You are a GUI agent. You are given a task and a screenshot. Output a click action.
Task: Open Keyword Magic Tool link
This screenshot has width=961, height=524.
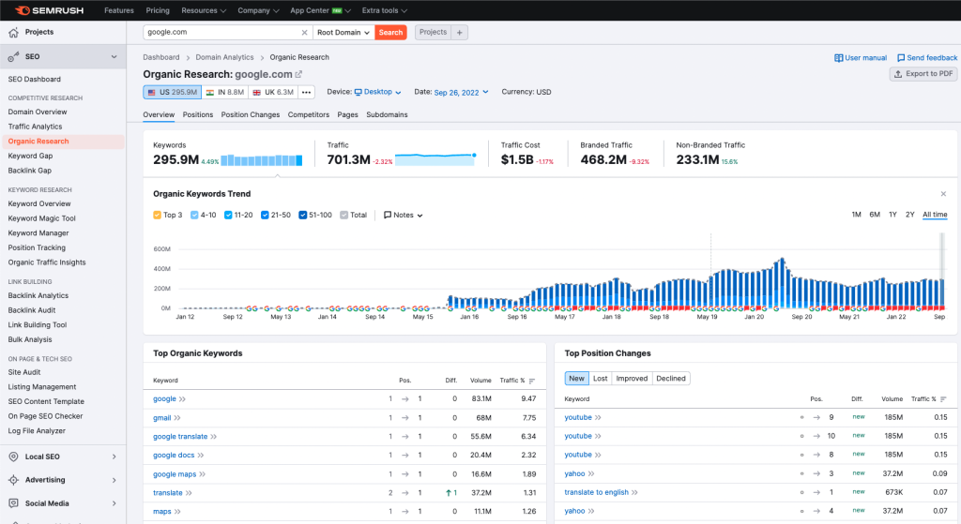click(41, 218)
